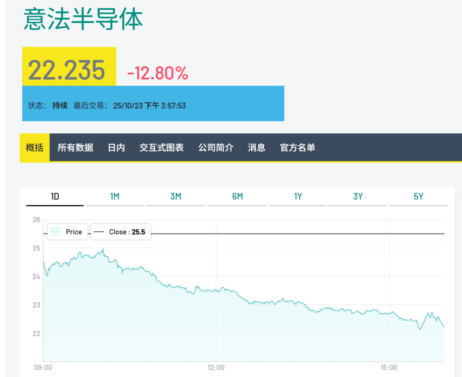Show the 3M chart range
The image size is (462, 377).
click(x=175, y=196)
